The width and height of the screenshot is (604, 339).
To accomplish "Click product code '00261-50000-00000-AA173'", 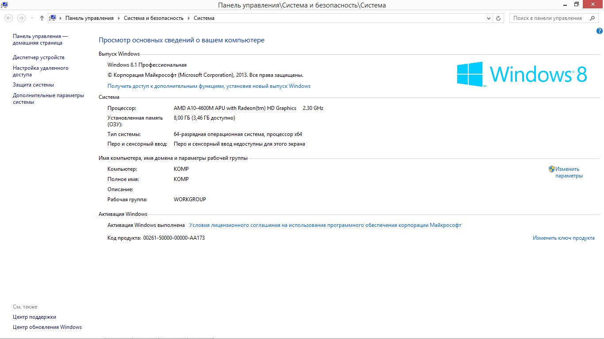I will (x=174, y=238).
